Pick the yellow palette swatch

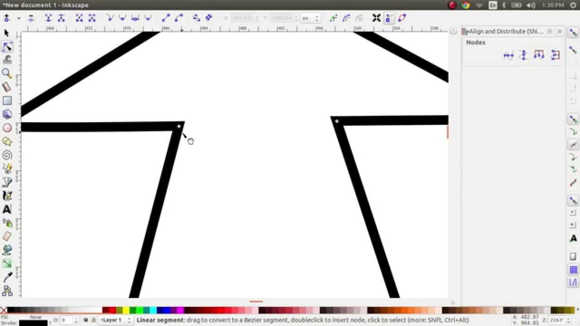126,310
